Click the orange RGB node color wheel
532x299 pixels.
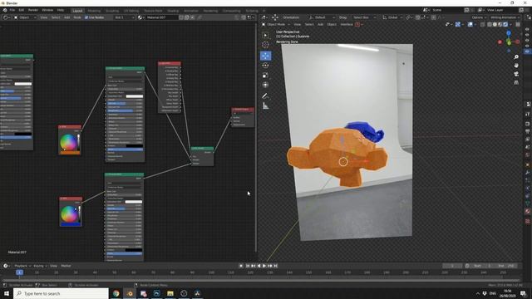pos(68,142)
